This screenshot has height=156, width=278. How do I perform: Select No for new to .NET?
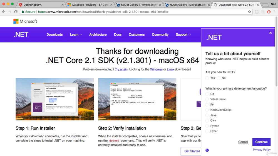(219, 78)
